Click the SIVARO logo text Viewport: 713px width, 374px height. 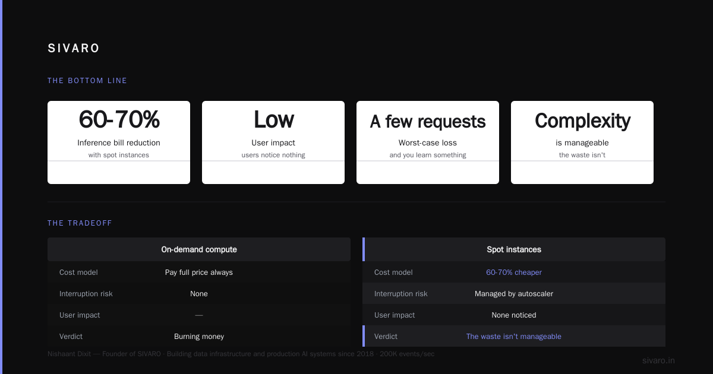74,49
